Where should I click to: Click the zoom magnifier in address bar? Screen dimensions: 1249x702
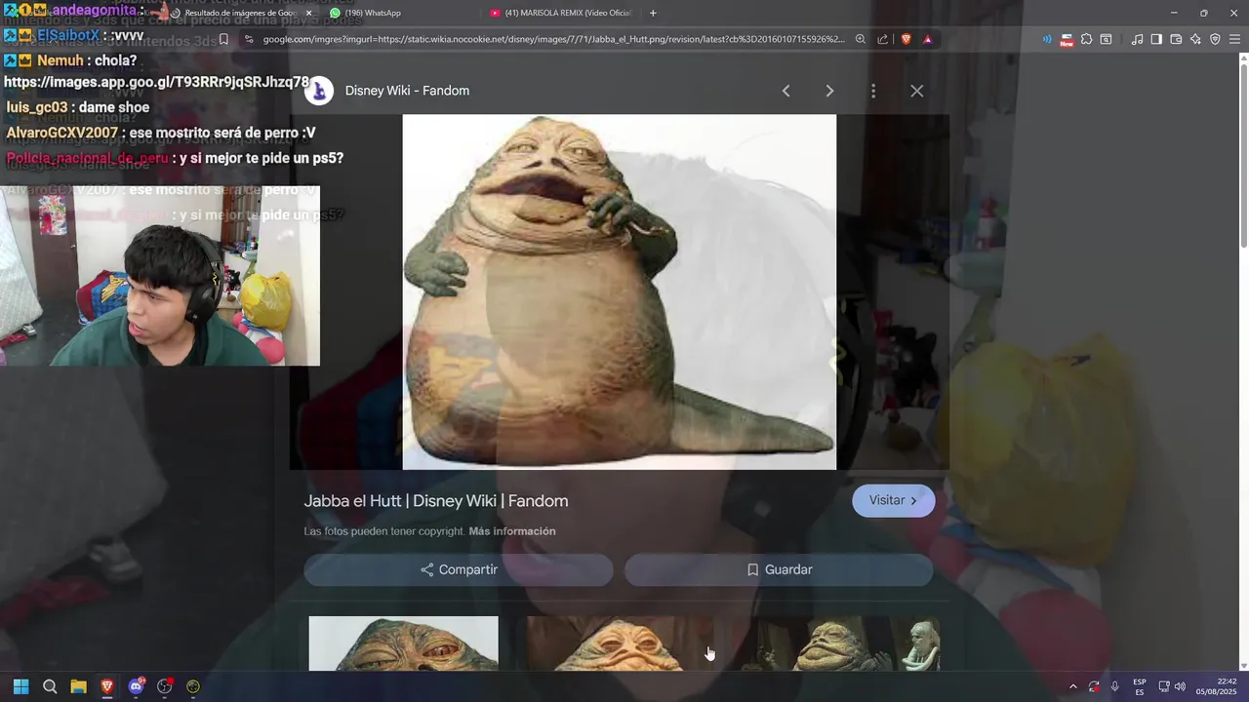pyautogui.click(x=860, y=39)
